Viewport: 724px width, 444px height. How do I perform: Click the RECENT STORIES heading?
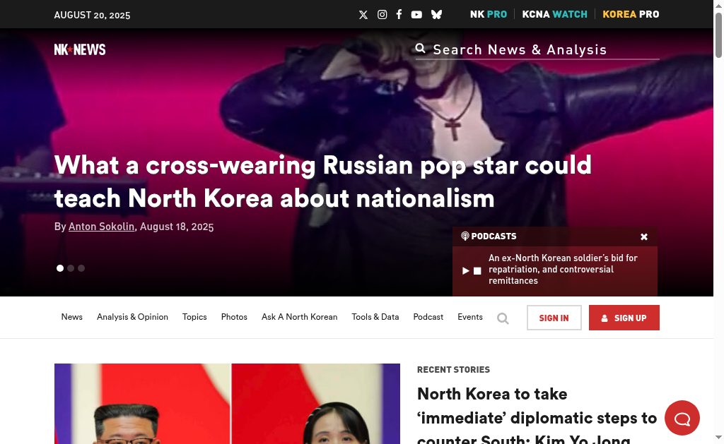click(x=453, y=370)
